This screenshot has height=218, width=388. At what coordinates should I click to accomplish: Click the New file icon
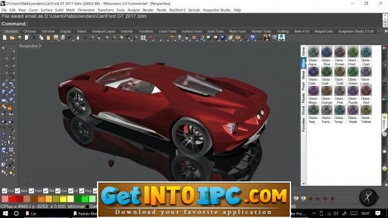click(x=4, y=38)
